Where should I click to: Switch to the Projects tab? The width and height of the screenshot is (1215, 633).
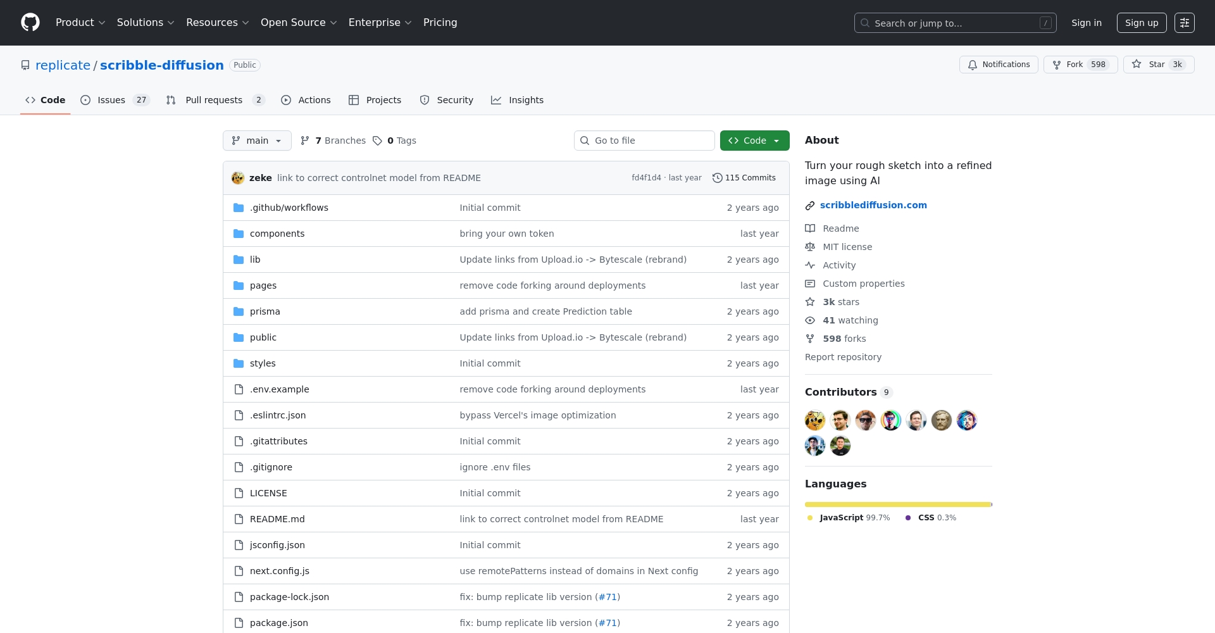click(375, 100)
